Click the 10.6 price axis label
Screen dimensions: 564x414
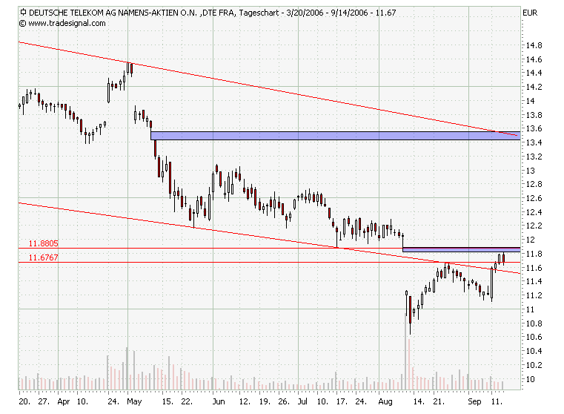(x=534, y=337)
